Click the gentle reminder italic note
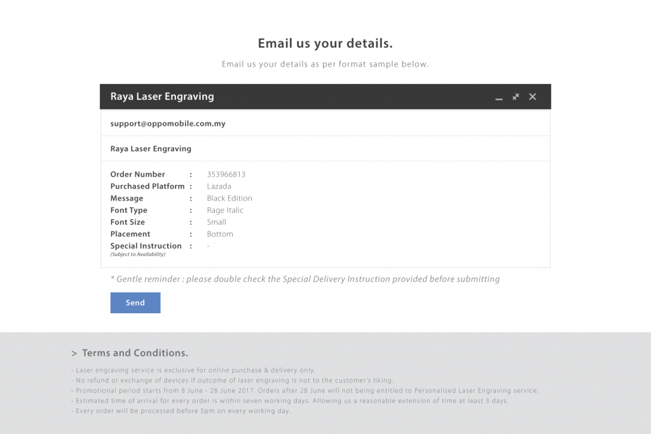 point(305,279)
